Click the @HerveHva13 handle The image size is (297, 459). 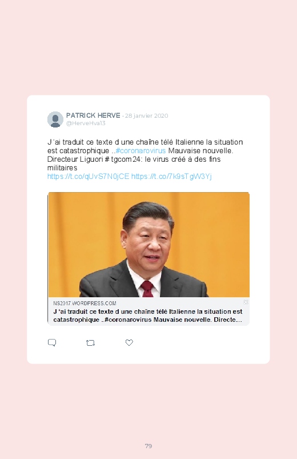86,123
